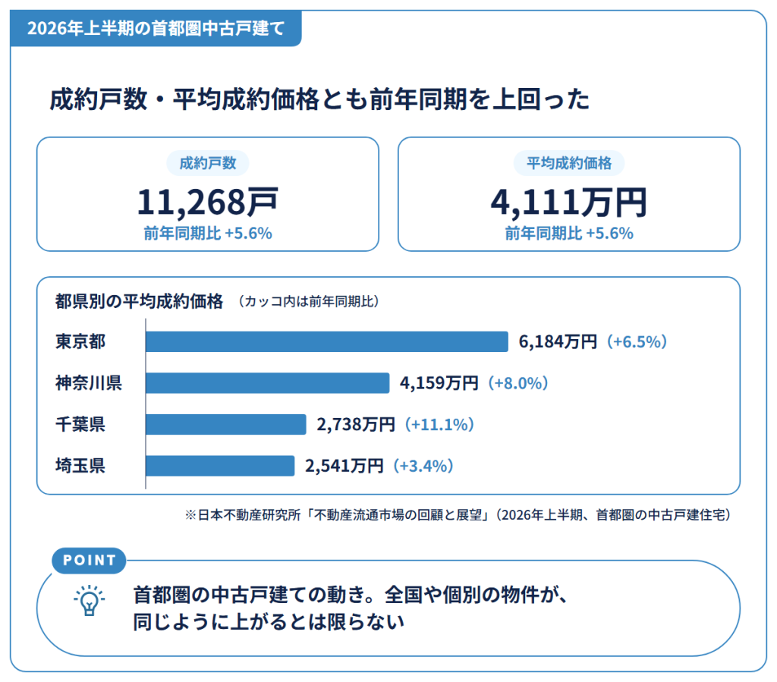Click the percentage (+3.4%)

tap(423, 466)
